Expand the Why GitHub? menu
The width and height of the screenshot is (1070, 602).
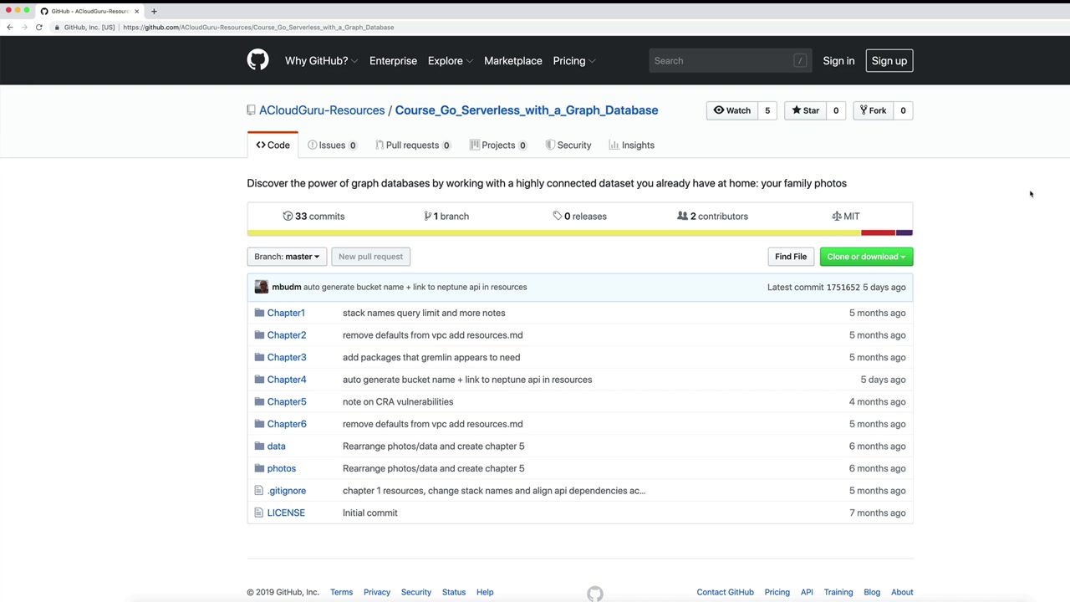point(320,61)
